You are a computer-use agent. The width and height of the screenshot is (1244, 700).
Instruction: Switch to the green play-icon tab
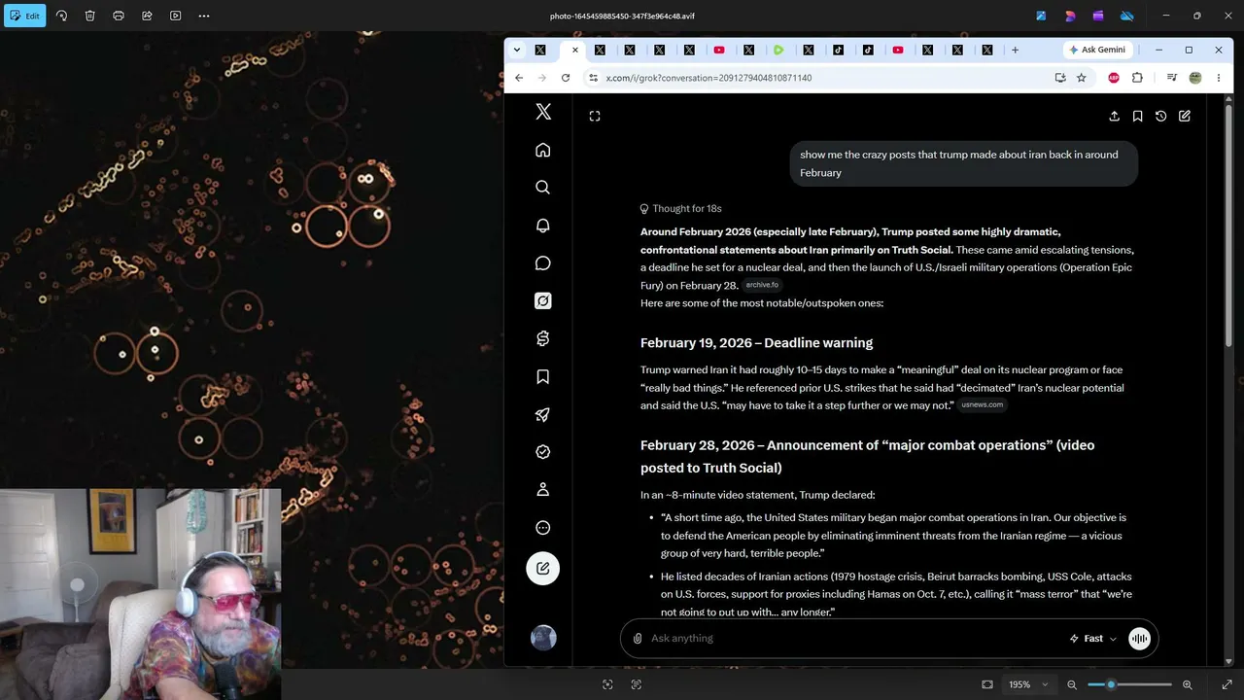point(778,50)
